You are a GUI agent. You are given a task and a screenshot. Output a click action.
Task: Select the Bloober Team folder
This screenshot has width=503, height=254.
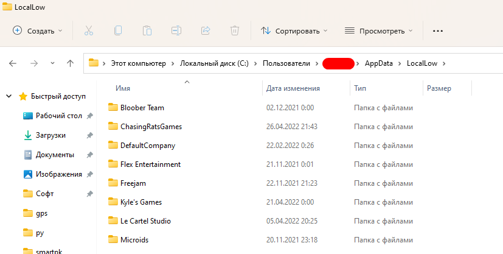pos(142,108)
